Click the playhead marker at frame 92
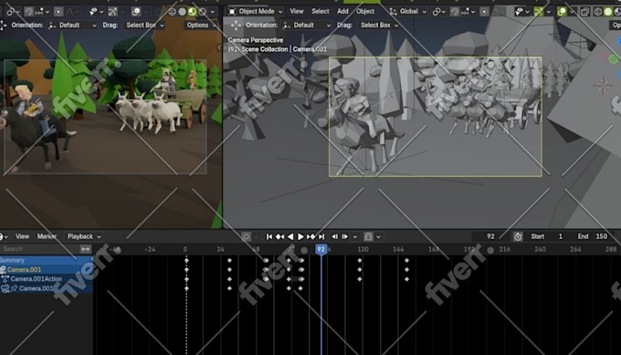The image size is (621, 355). point(321,249)
